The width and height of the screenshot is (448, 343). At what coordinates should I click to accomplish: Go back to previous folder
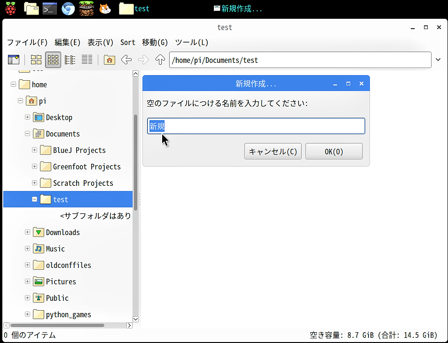pos(126,60)
